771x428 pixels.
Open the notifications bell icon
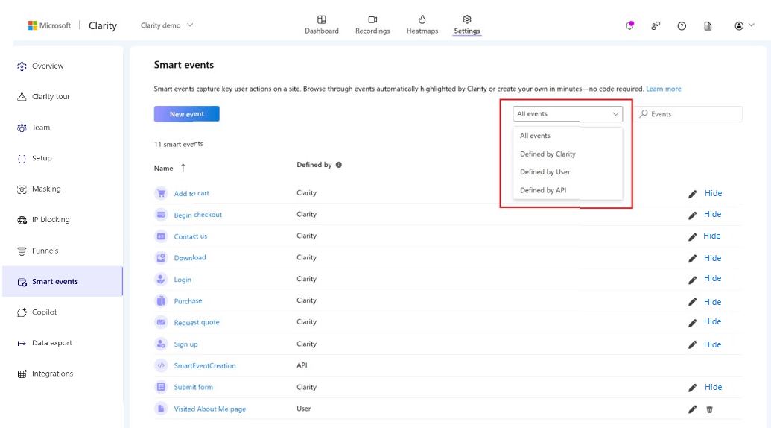[629, 25]
